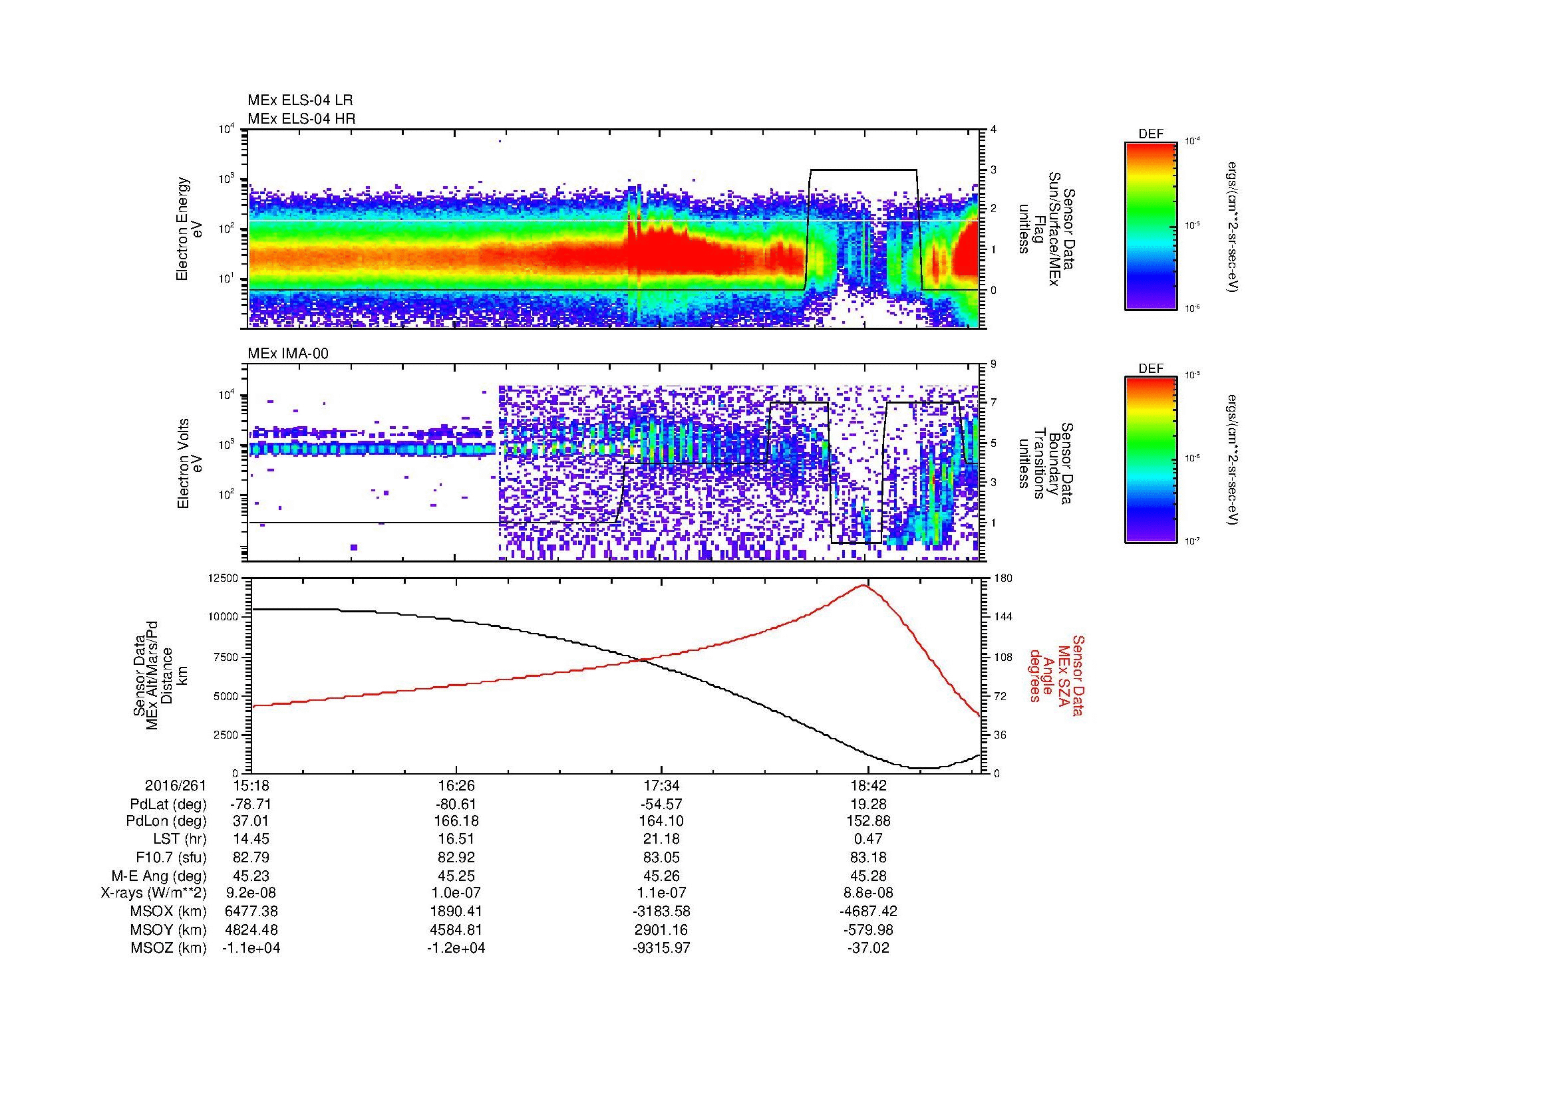Click time tick label '16:26'
Image resolution: width=1556 pixels, height=1099 pixels.
click(x=457, y=786)
